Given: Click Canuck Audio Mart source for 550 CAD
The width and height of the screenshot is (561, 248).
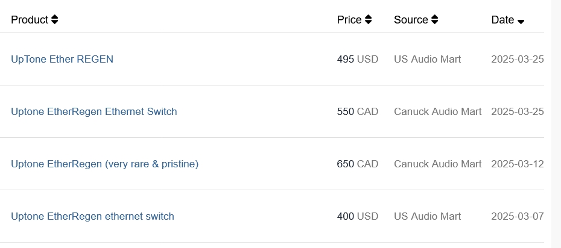Looking at the screenshot, I should click(x=437, y=111).
